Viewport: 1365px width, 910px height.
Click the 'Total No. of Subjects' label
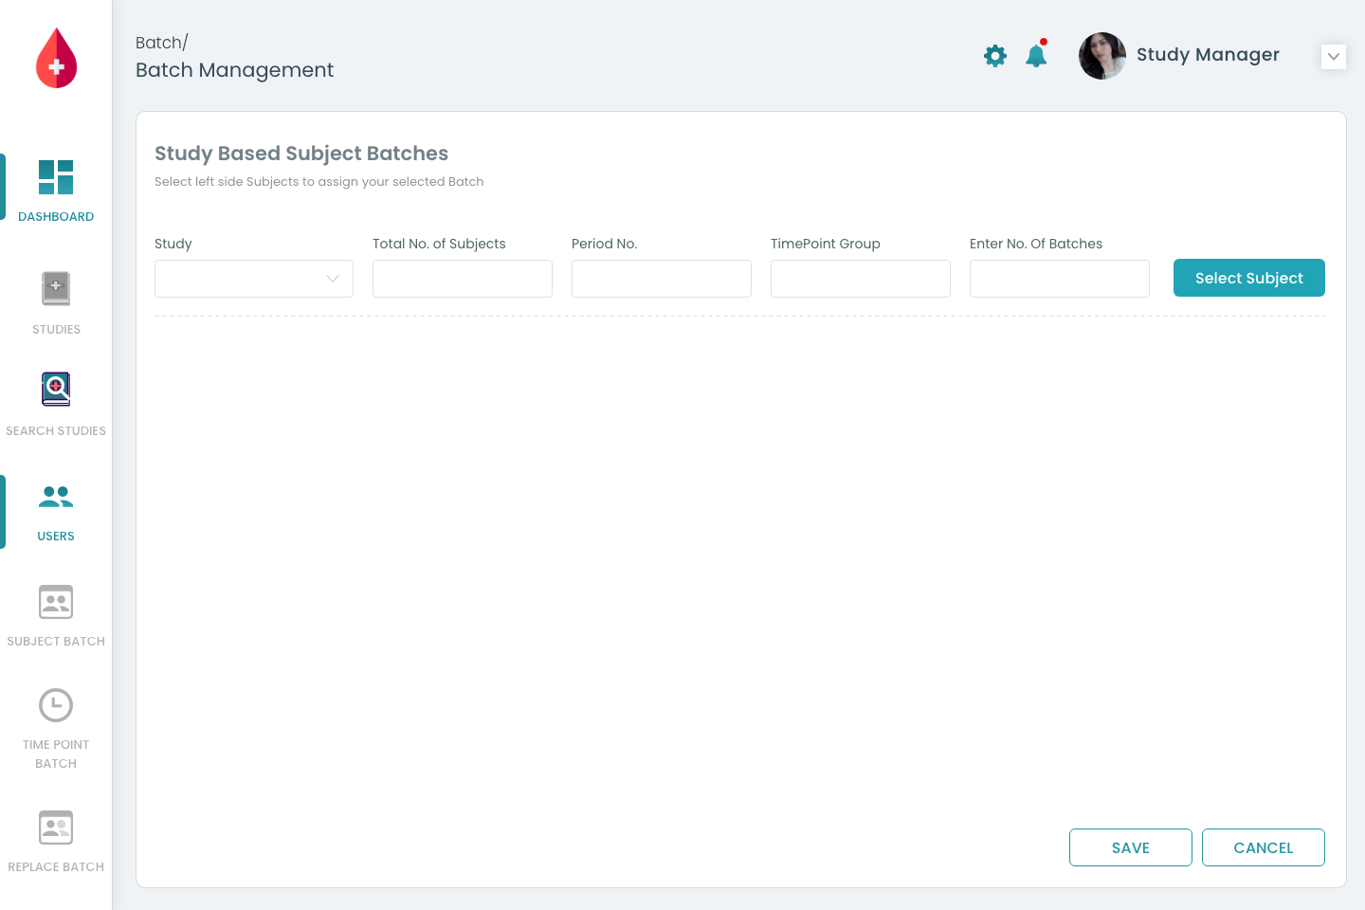coord(439,244)
